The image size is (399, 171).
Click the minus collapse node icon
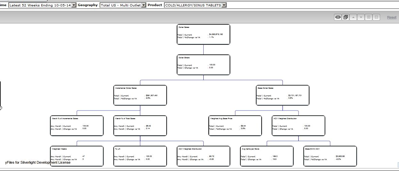coord(376,17)
